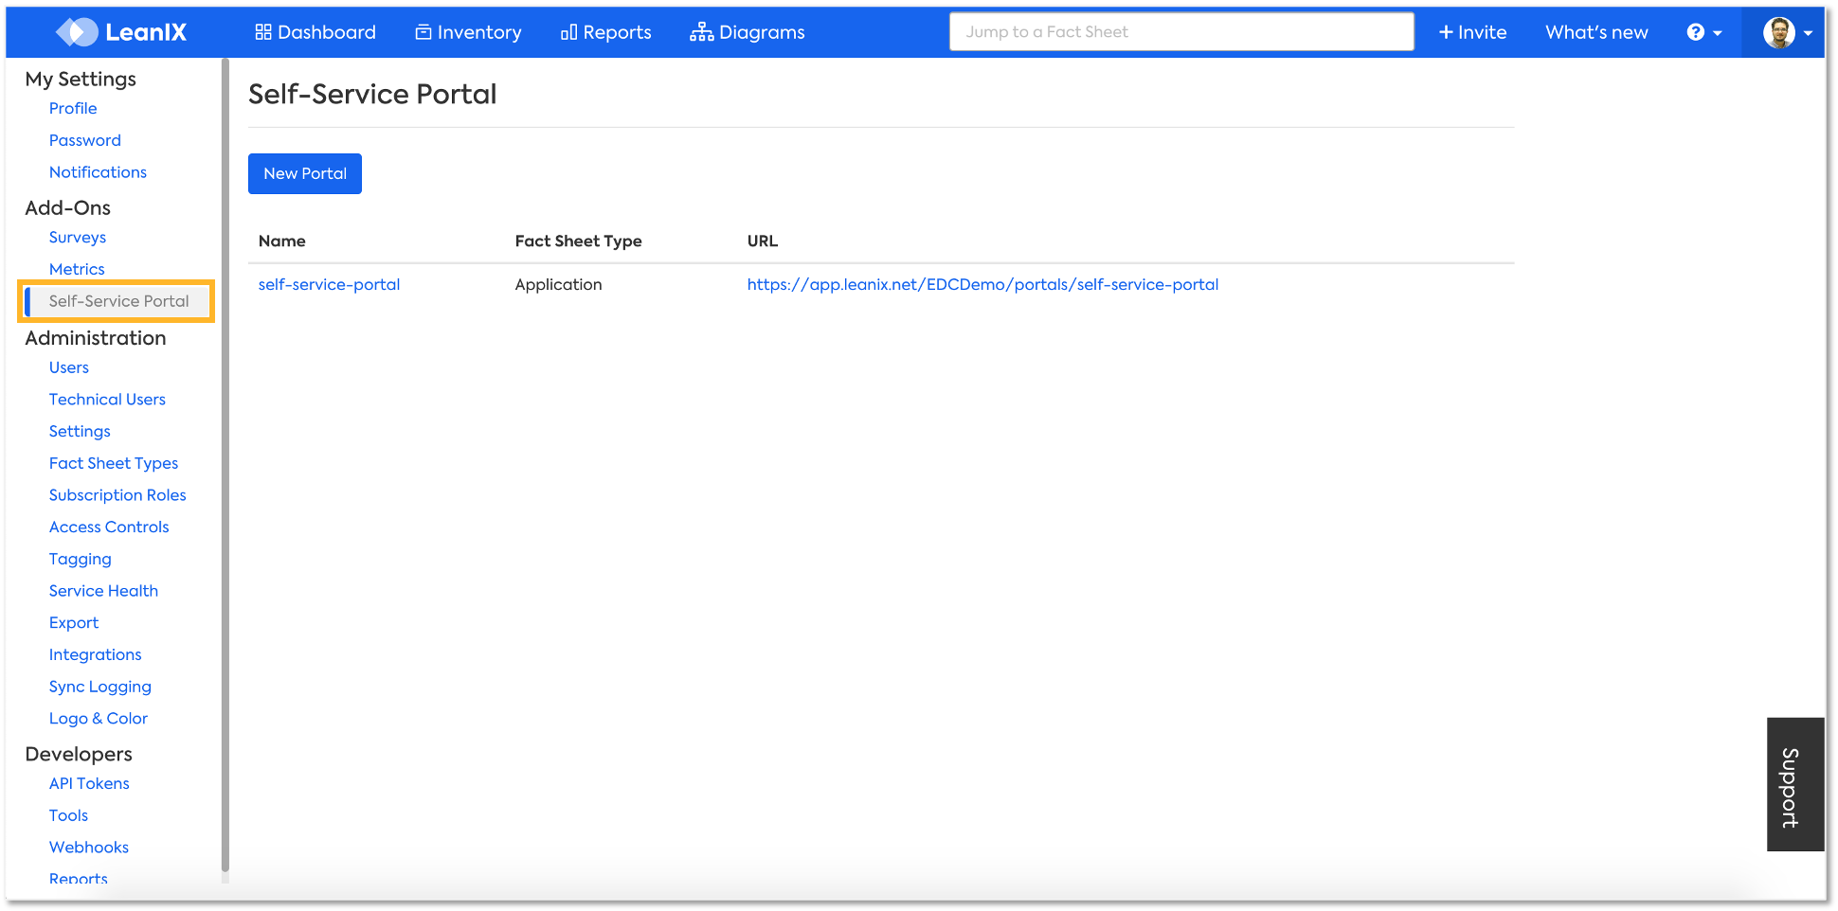Image resolution: width=1838 pixels, height=911 pixels.
Task: Open the self-service-portal URL link
Action: coord(982,284)
